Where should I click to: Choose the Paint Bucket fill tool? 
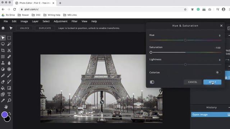point(3,88)
